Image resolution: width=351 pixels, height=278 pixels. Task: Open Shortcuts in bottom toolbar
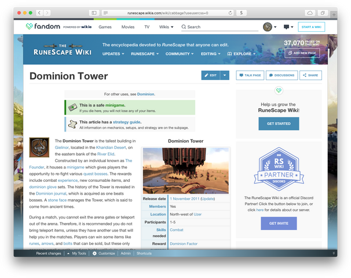point(144,253)
